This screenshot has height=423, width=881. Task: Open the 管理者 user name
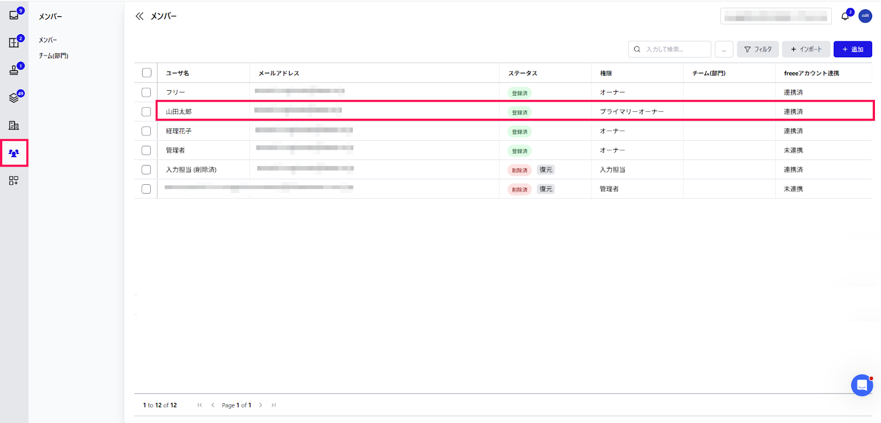tap(176, 150)
